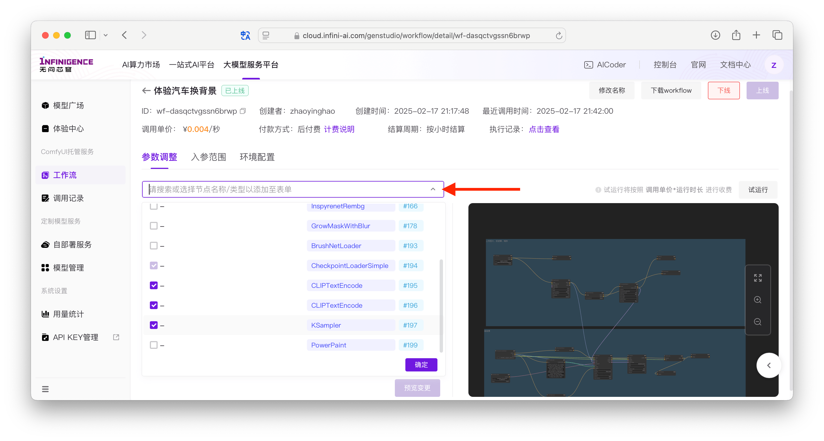Click the round chevron-left button by the preview
This screenshot has height=441, width=824.
coord(769,365)
